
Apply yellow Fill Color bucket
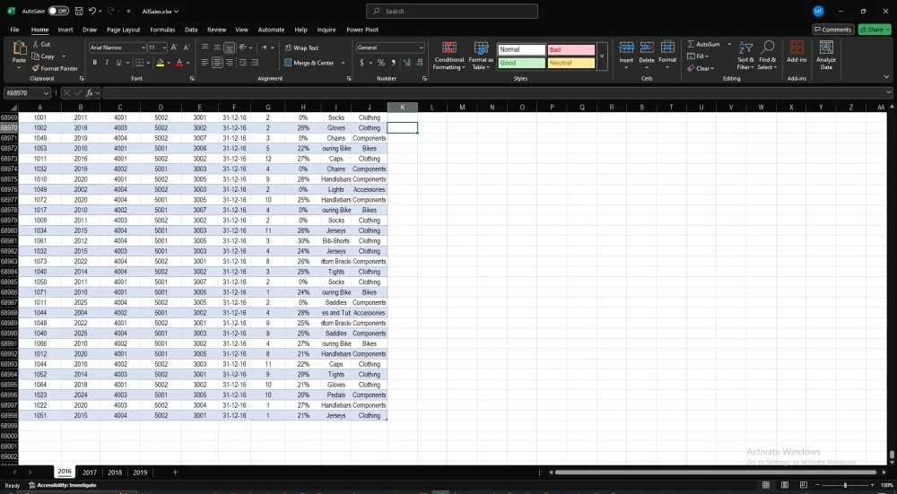[161, 63]
